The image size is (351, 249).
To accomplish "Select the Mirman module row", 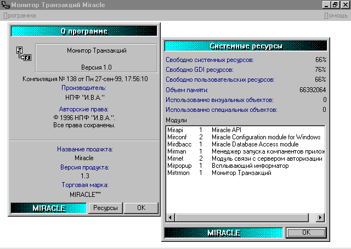I will click(x=246, y=151).
